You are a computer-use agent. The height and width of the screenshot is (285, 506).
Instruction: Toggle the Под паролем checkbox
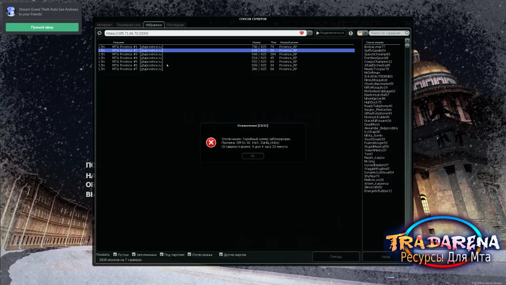pyautogui.click(x=162, y=255)
